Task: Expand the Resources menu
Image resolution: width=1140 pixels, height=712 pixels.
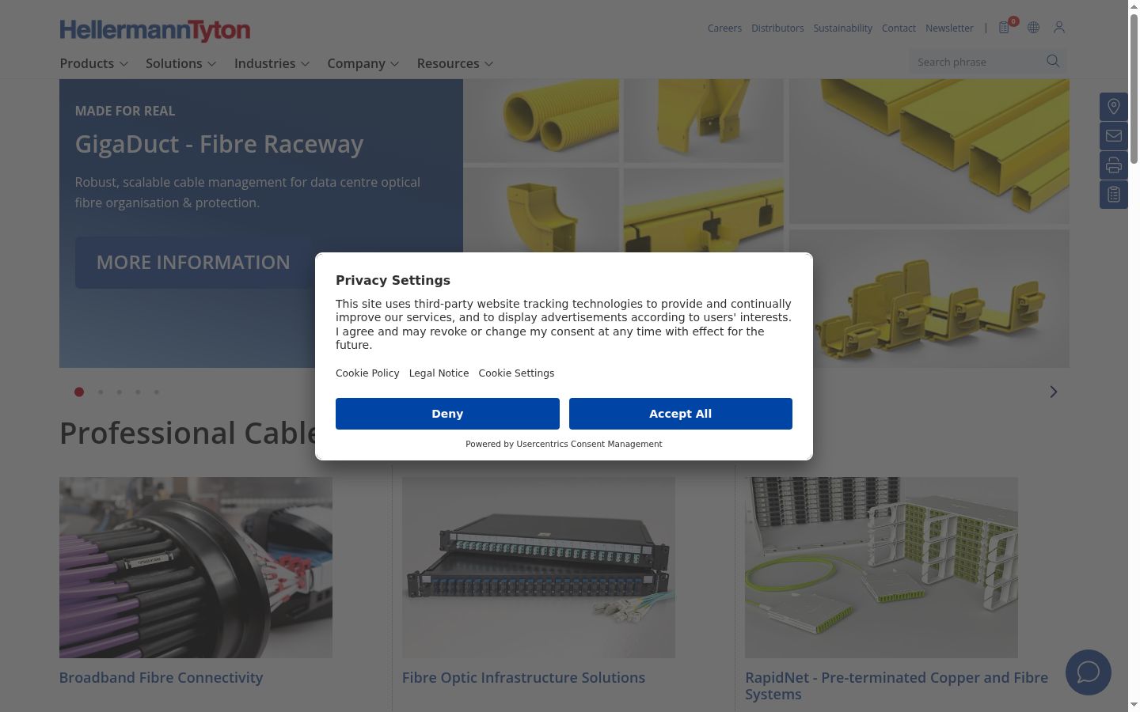Action: pyautogui.click(x=455, y=63)
